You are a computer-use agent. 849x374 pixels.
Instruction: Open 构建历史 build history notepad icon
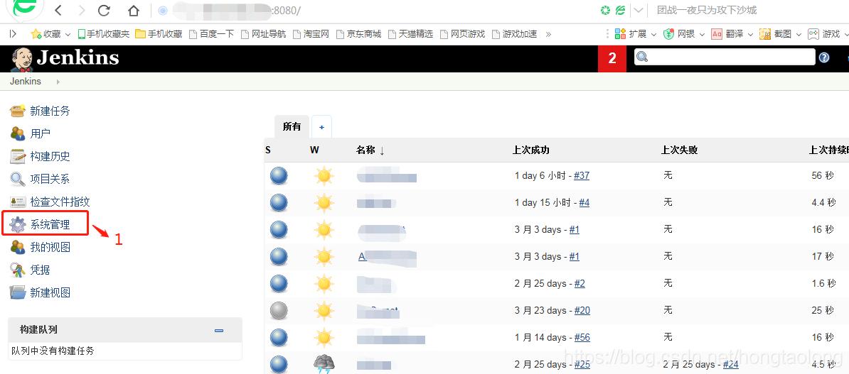[x=18, y=156]
